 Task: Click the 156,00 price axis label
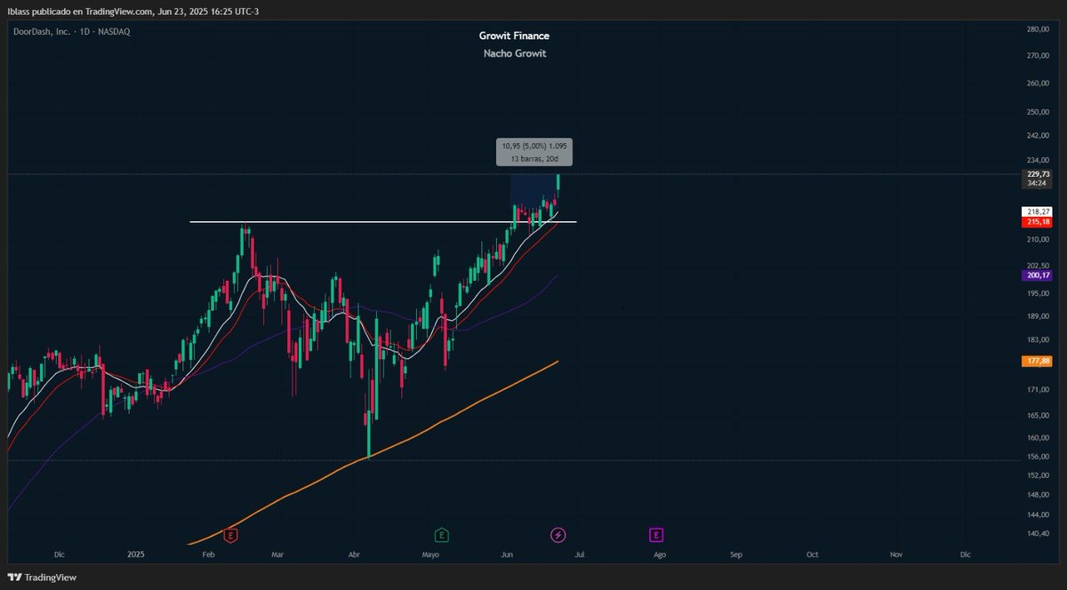coord(1039,457)
